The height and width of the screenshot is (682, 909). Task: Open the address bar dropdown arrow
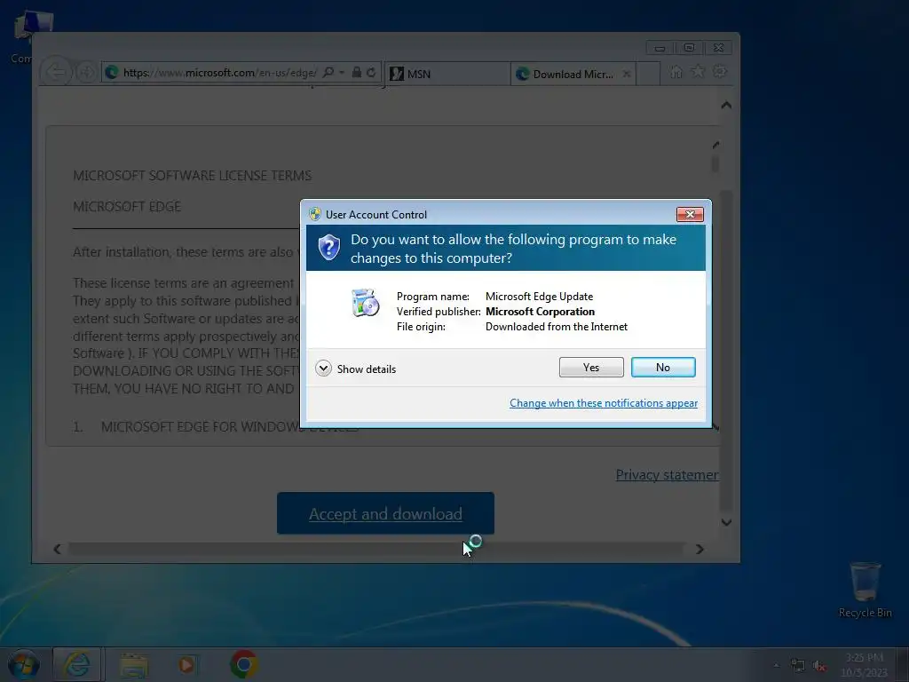pos(342,73)
